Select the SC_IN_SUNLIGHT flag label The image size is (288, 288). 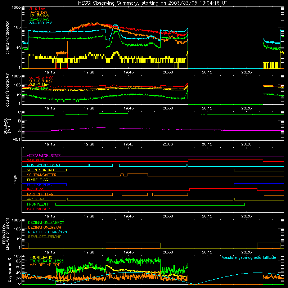pos(41,170)
